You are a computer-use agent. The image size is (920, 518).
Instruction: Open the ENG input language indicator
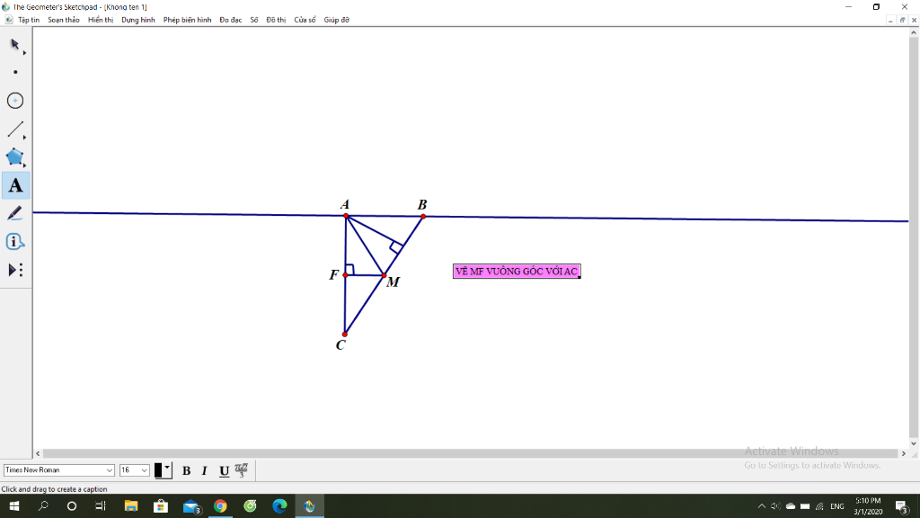[x=837, y=506]
